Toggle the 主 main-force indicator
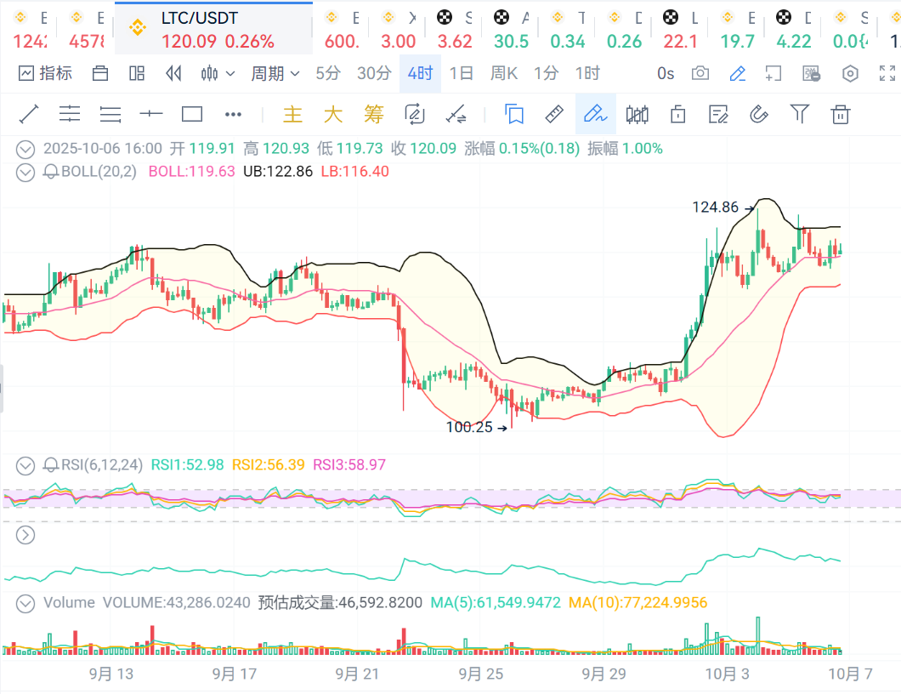 (292, 114)
